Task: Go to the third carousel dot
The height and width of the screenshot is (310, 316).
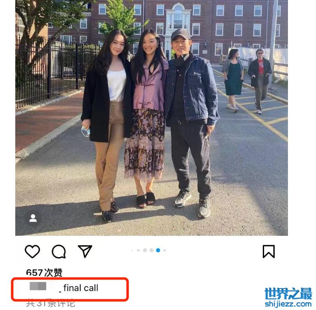Action: [x=145, y=250]
